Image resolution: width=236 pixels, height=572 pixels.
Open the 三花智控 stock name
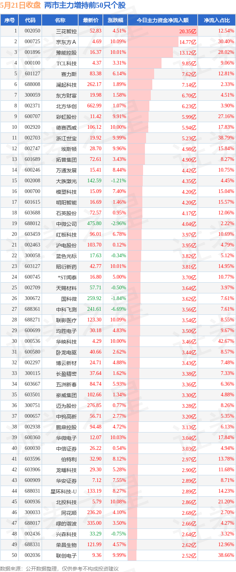point(66,31)
